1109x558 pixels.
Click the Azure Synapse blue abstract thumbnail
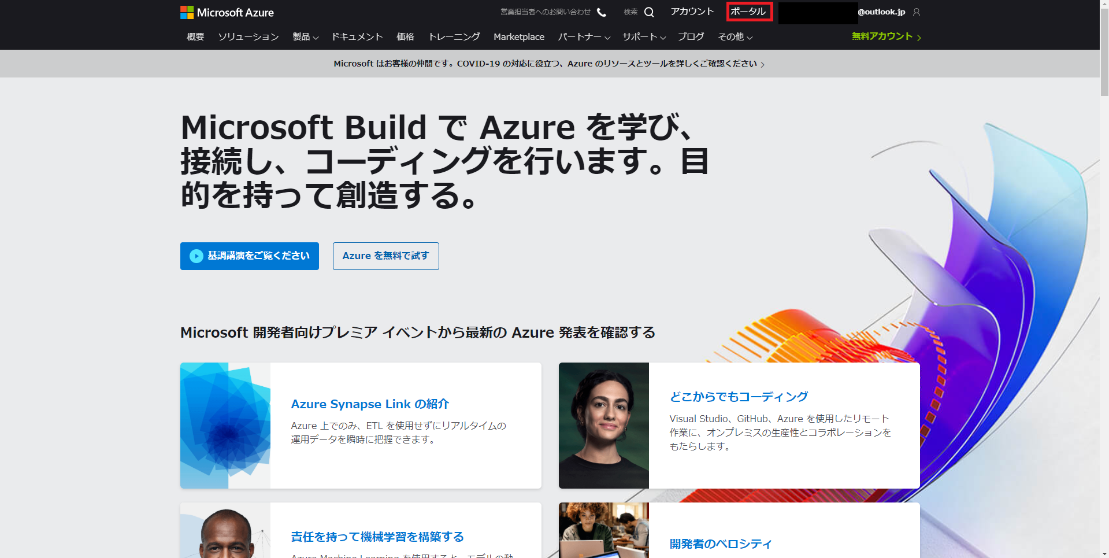[x=225, y=426]
